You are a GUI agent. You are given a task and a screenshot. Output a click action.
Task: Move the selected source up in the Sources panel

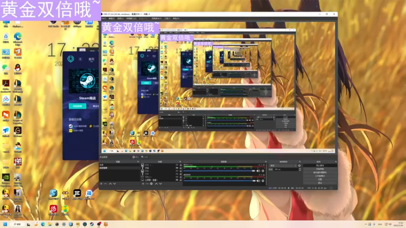(x=156, y=183)
